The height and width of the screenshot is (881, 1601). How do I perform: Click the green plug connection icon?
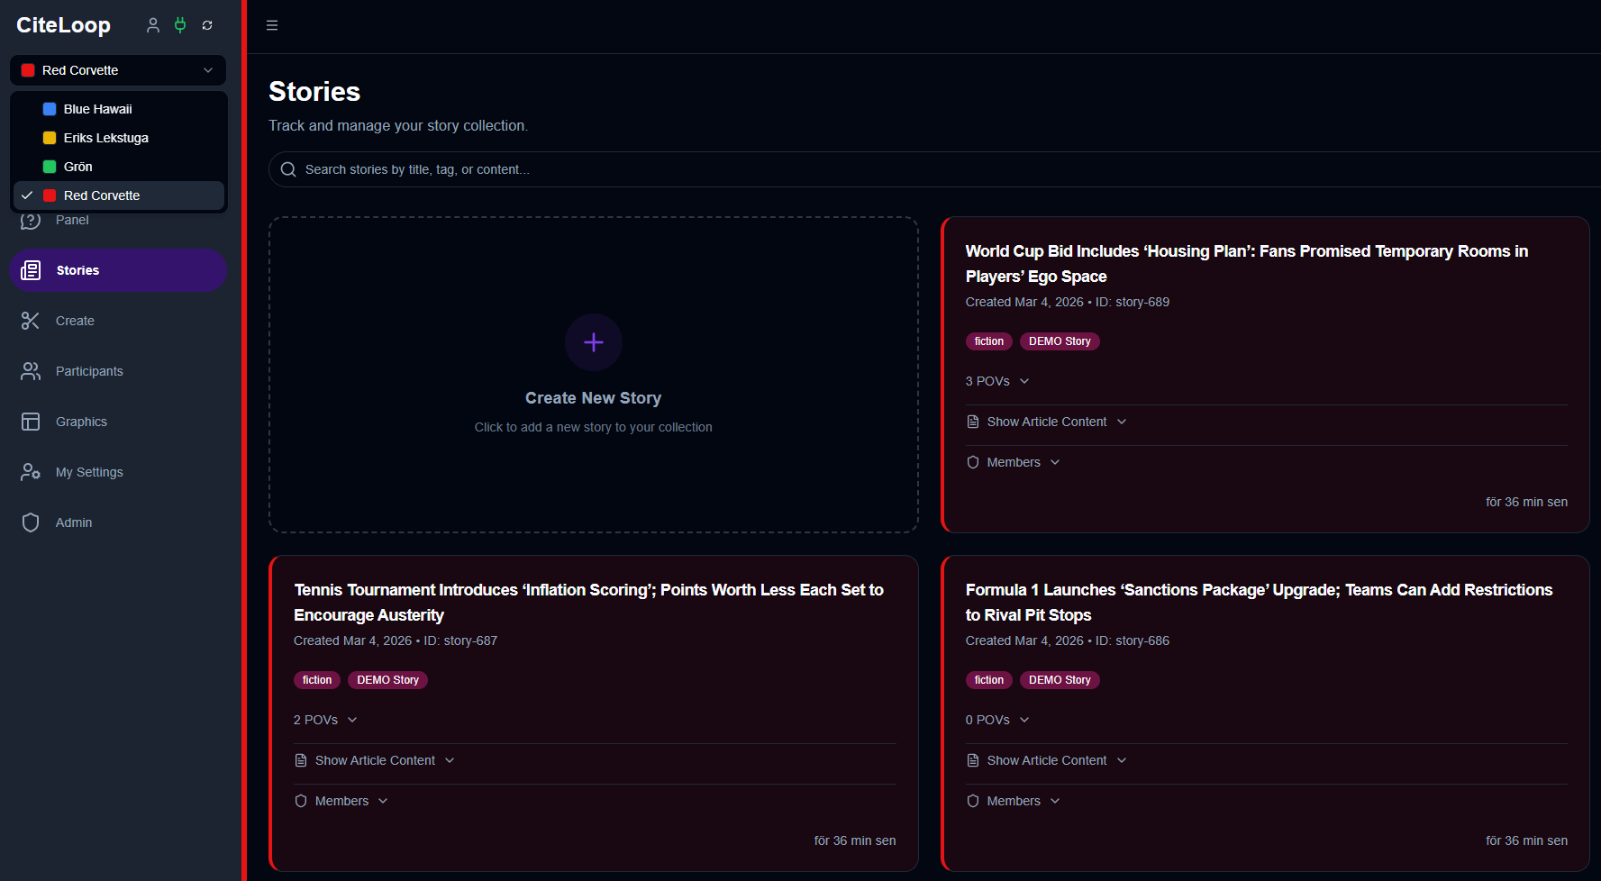coord(180,25)
